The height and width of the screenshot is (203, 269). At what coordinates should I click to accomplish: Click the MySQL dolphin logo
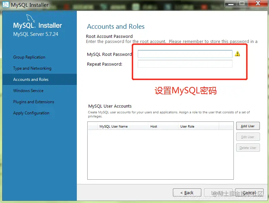(30, 18)
